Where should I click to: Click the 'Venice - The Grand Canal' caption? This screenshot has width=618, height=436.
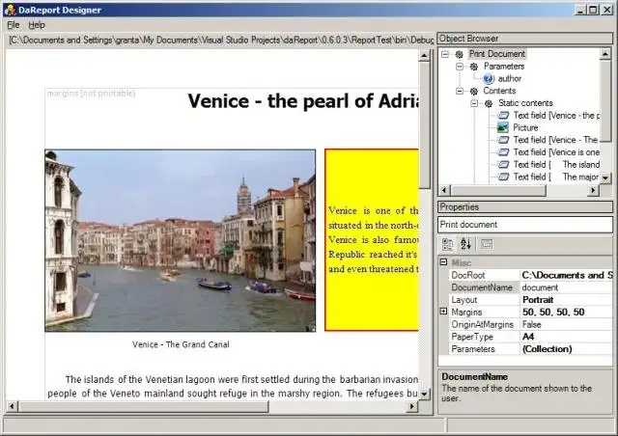click(181, 344)
